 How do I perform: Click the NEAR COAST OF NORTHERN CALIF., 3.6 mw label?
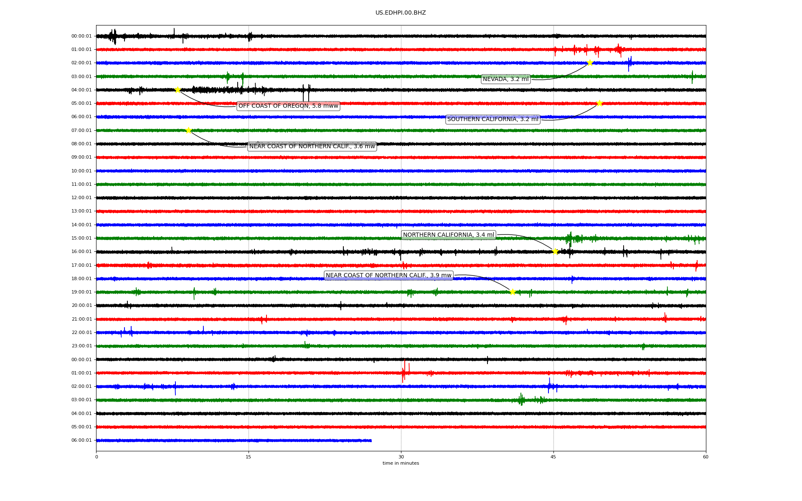(312, 147)
